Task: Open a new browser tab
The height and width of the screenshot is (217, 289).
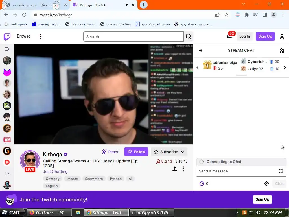Action: (144, 5)
